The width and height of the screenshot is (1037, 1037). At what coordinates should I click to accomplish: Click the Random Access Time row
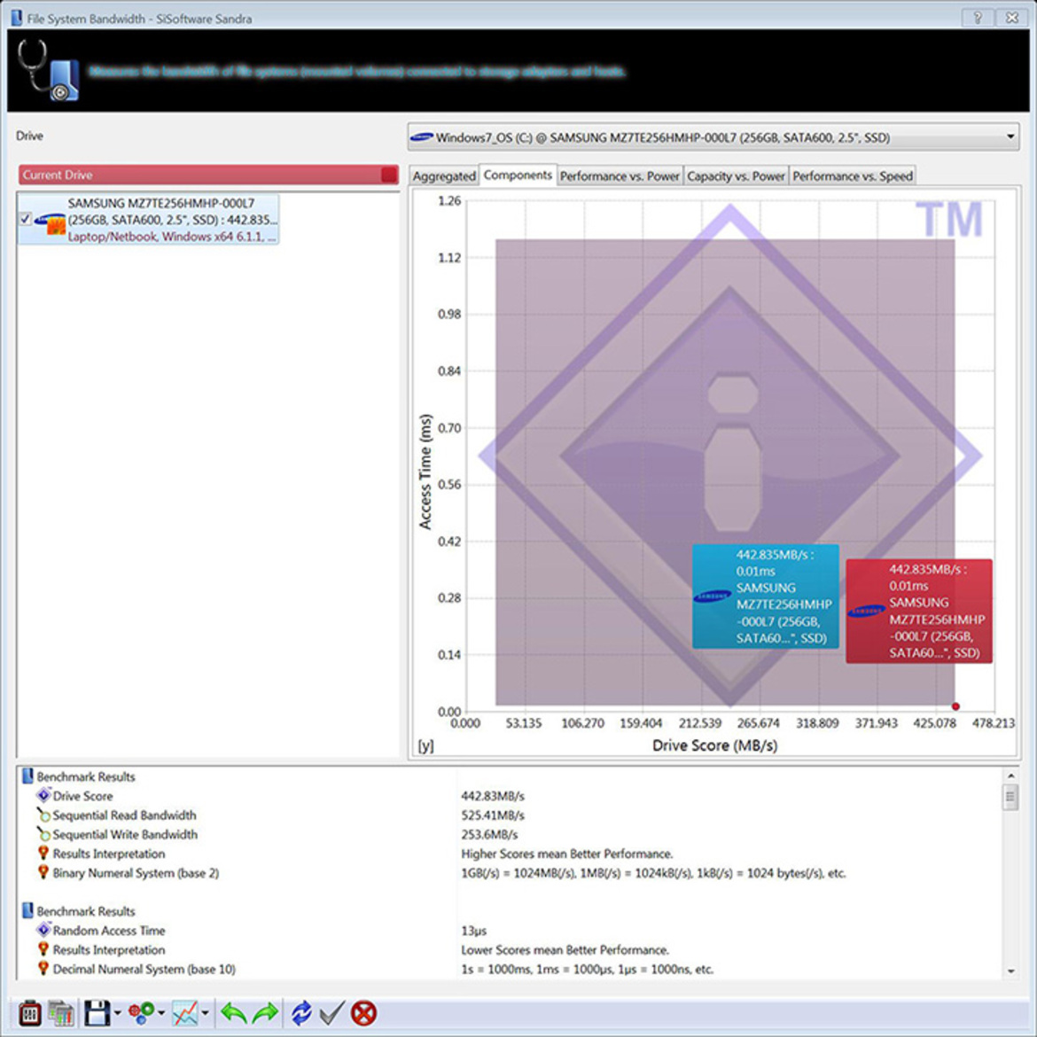tap(510, 931)
